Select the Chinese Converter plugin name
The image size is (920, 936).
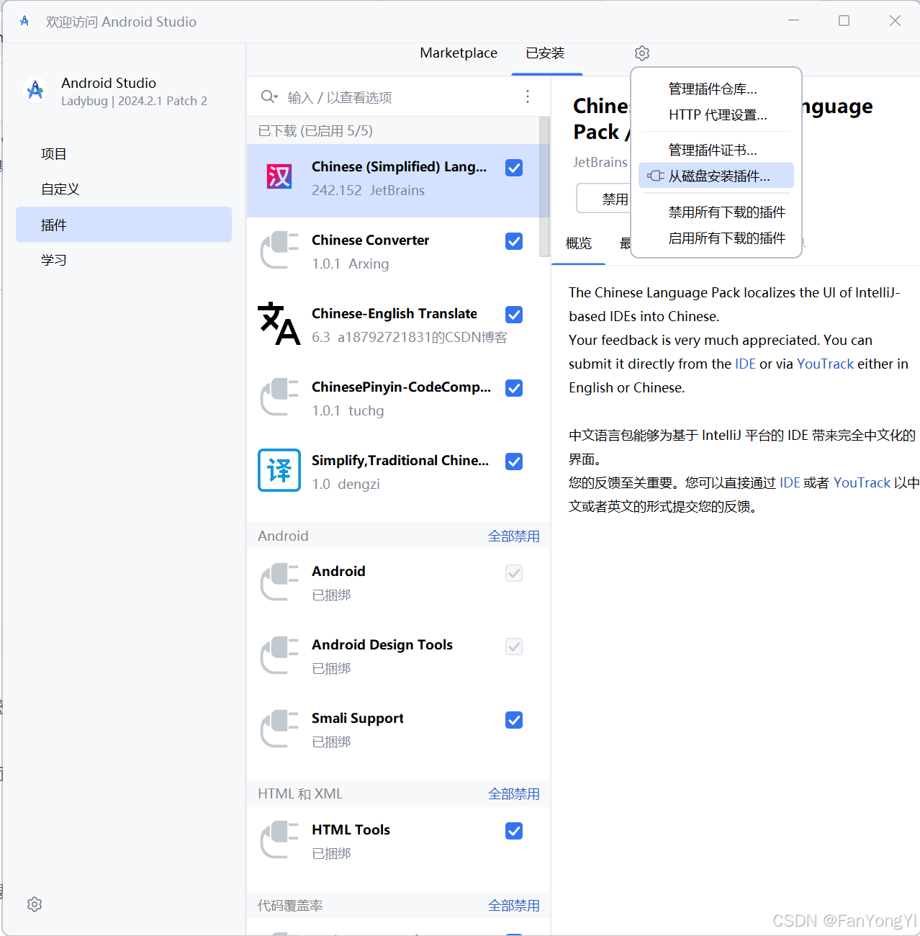click(370, 240)
